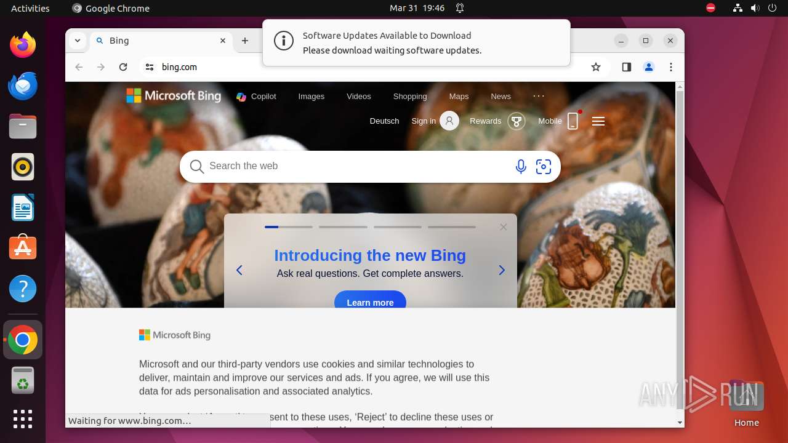Open Activities overview in top bar

(30, 8)
